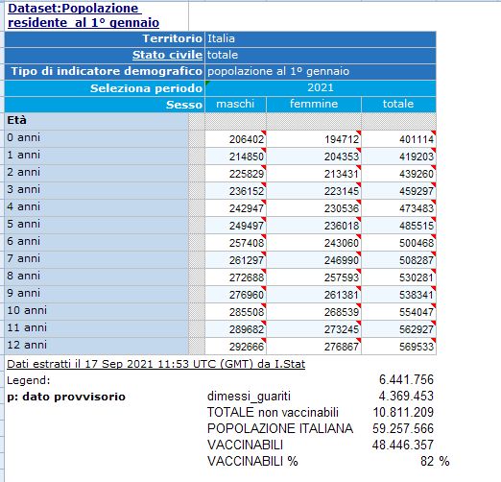
Task: Select the '8 anni' row label
Action: (x=96, y=277)
